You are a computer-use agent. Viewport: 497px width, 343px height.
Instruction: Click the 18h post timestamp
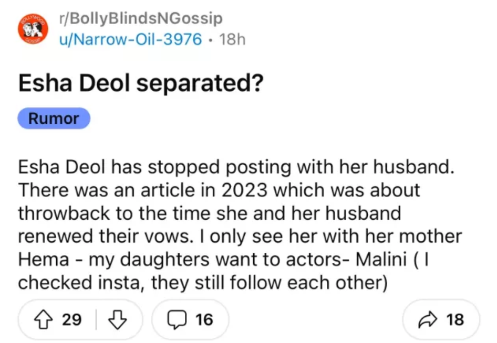232,39
